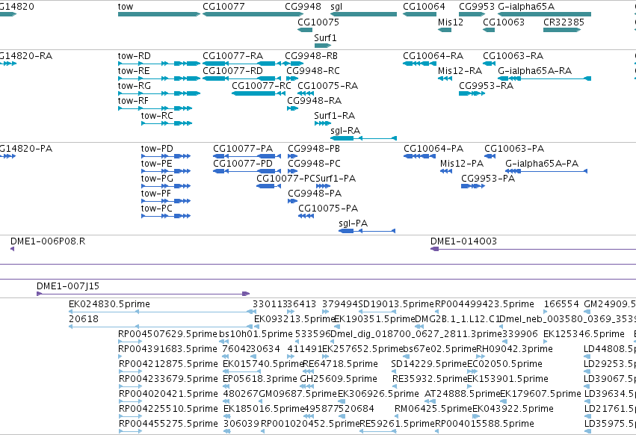This screenshot has height=435, width=636.
Task: Select EST alignment EK024830.5prime
Action: [x=162, y=312]
